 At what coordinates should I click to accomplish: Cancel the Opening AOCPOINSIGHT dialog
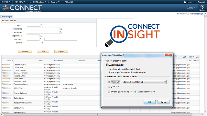(163, 102)
